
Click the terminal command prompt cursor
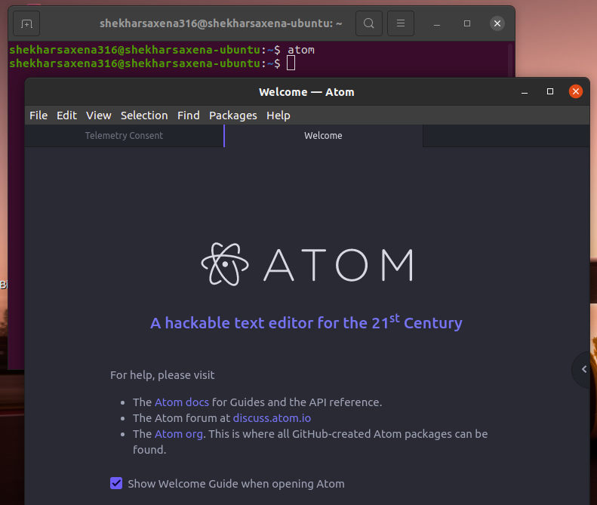coord(291,63)
